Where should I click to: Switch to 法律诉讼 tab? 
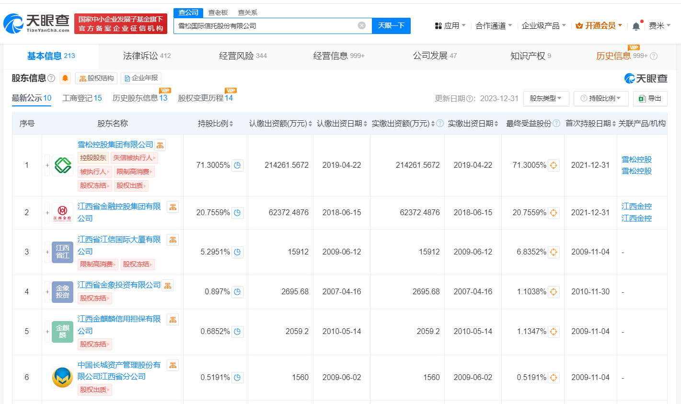pos(147,56)
